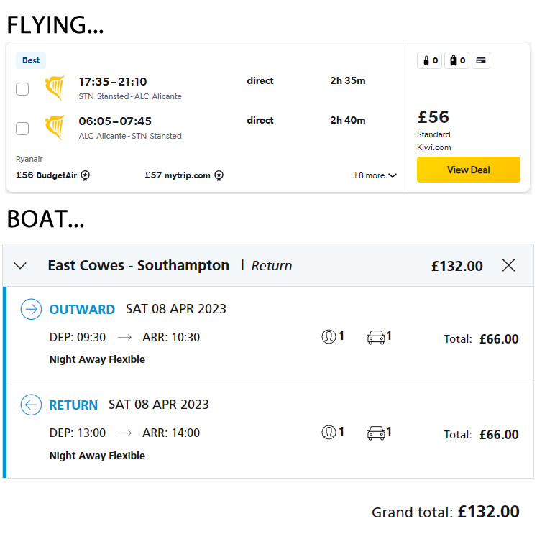The height and width of the screenshot is (539, 537).
Task: Click the checked baggage allowance icon
Action: click(x=456, y=61)
